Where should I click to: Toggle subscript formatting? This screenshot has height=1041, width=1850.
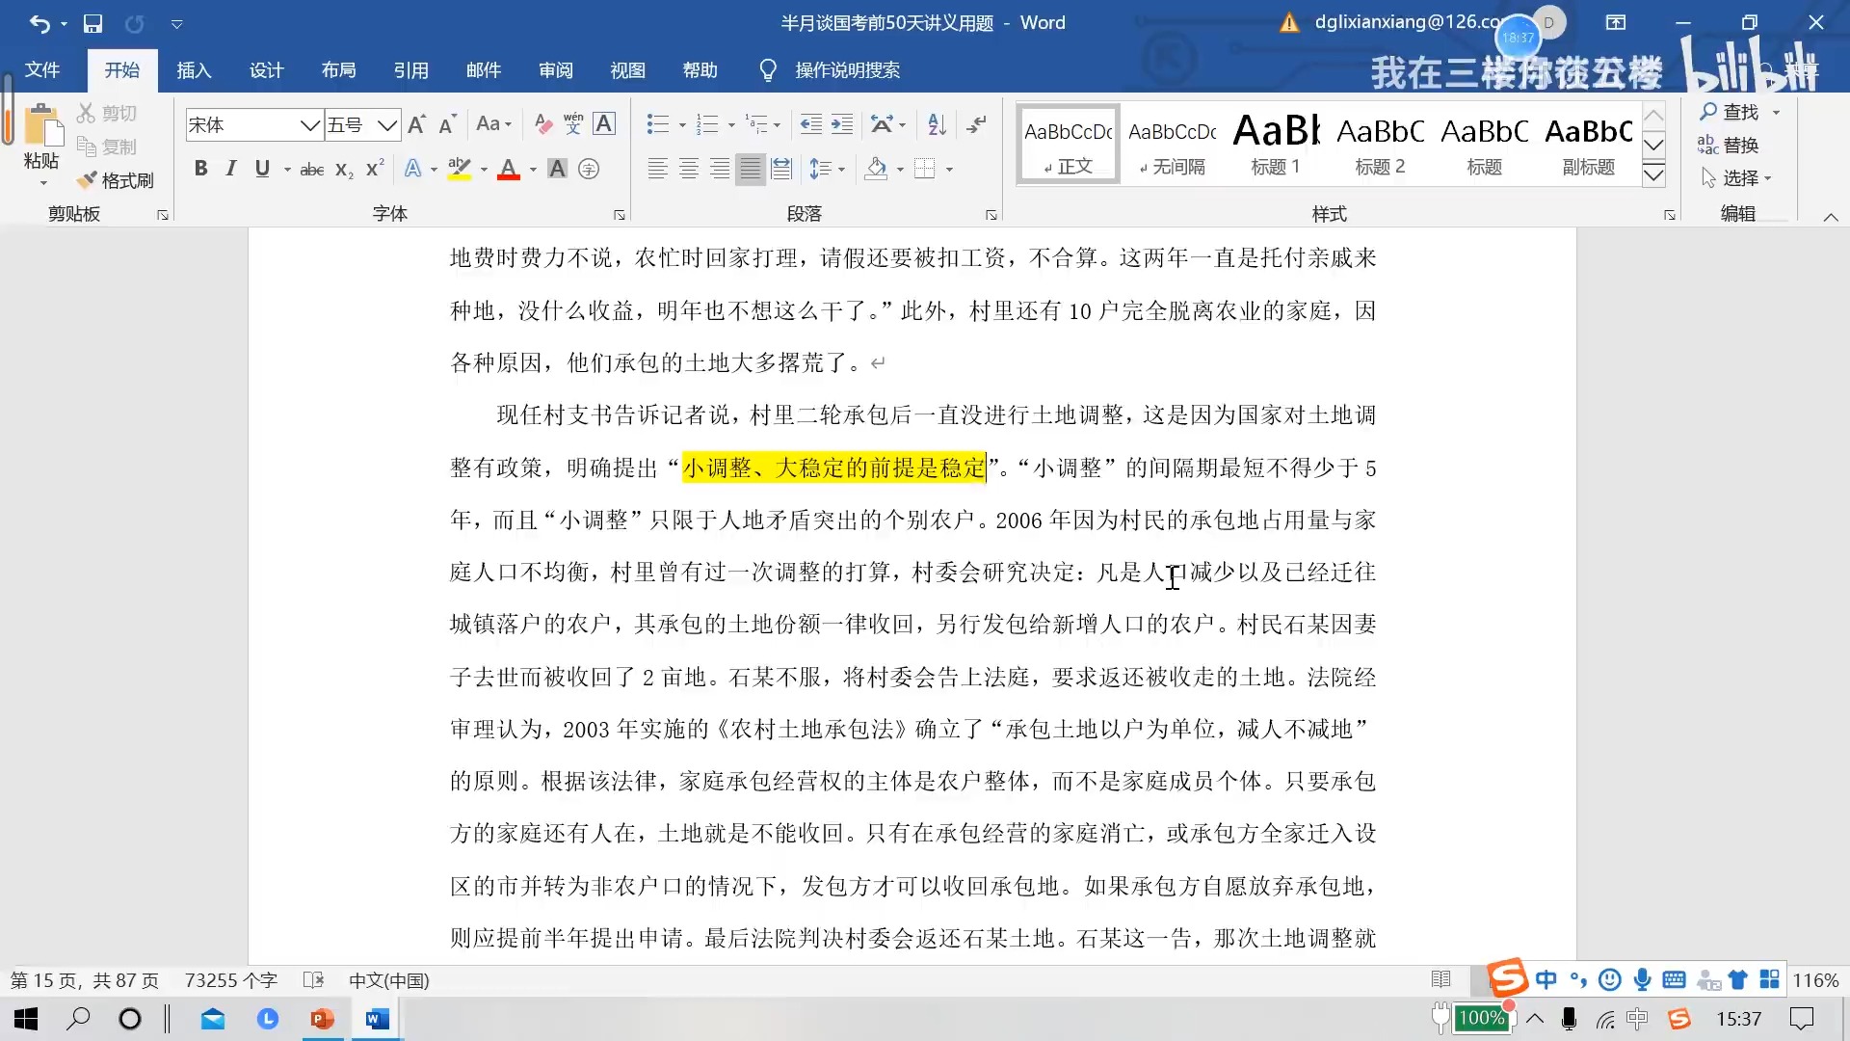coord(344,170)
